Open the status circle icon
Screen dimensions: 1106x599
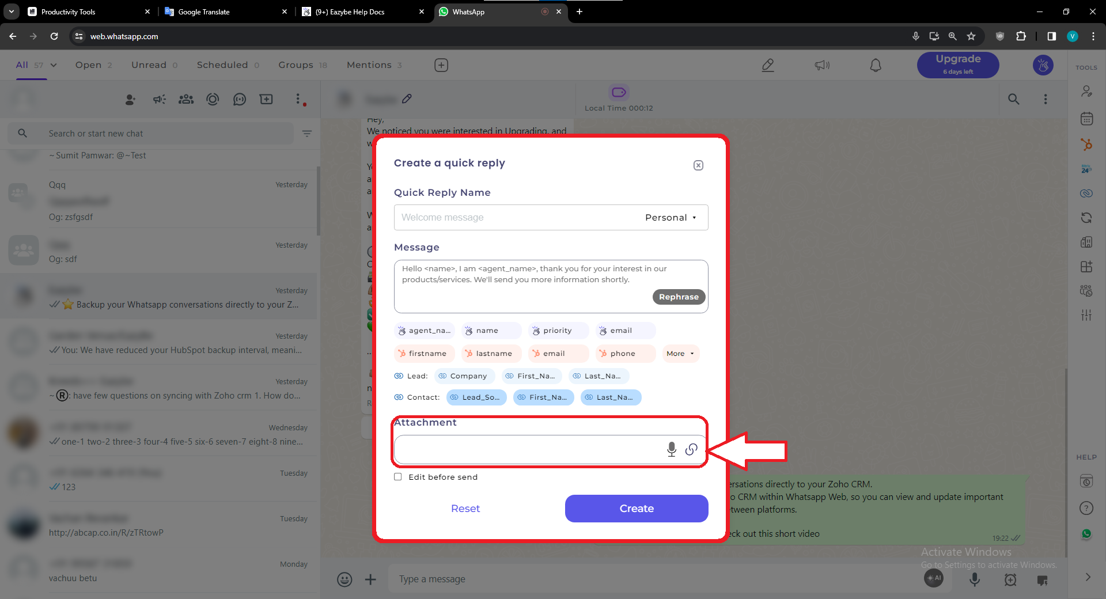[x=213, y=100]
